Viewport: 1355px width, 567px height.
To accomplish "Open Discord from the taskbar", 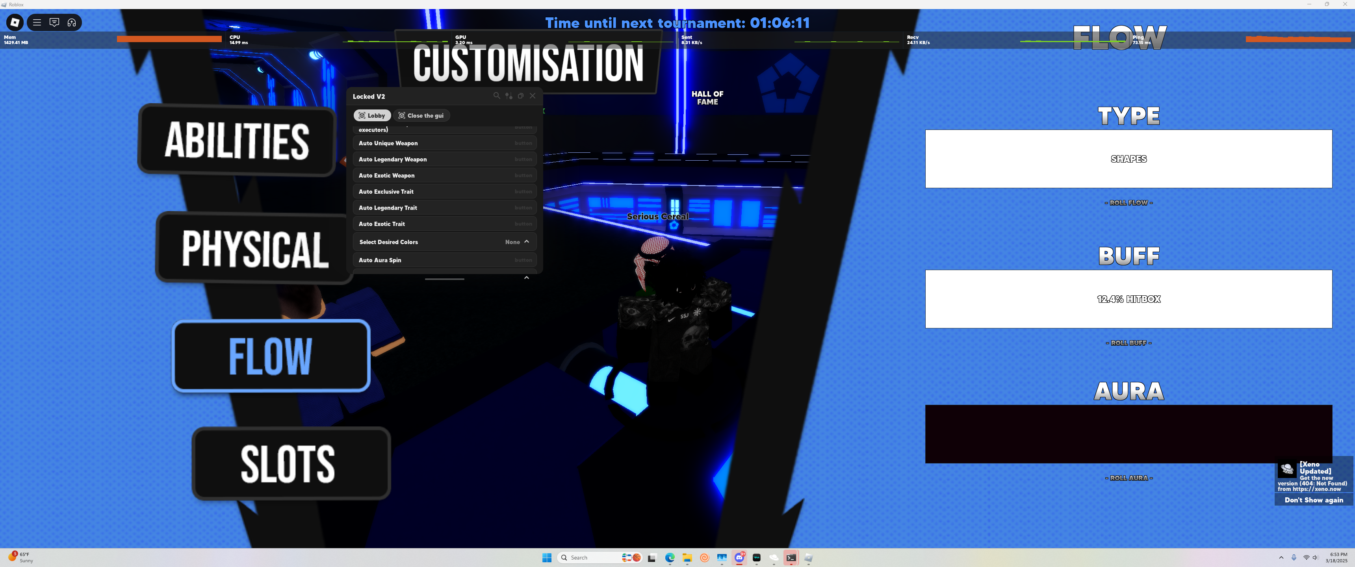I will tap(739, 558).
